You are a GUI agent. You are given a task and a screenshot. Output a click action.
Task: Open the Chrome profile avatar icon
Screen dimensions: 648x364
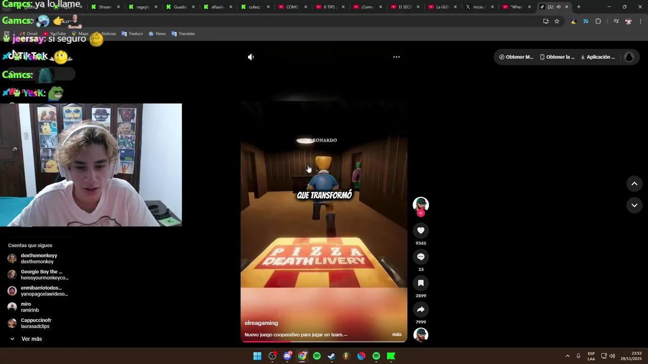coord(628,21)
